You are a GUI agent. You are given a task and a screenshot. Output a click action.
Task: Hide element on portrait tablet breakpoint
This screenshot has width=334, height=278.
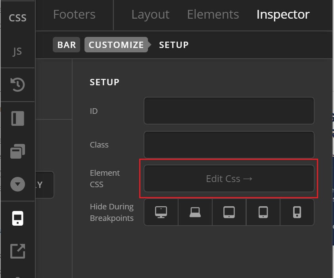coord(263,212)
